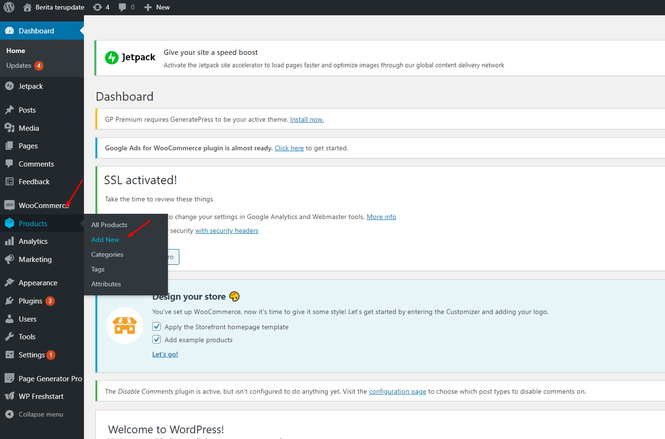Image resolution: width=665 pixels, height=439 pixels.
Task: Click the Tools wrench icon
Action: tap(10, 337)
